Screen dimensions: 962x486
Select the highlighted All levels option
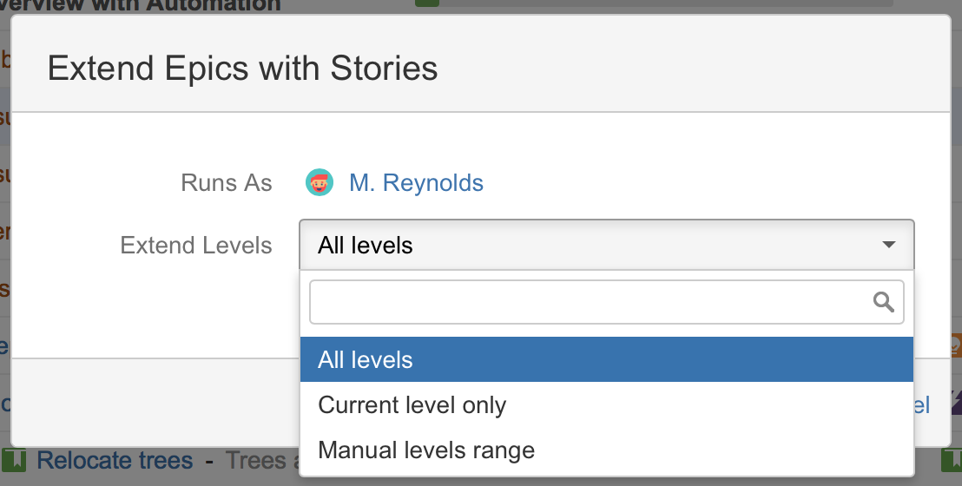(606, 359)
